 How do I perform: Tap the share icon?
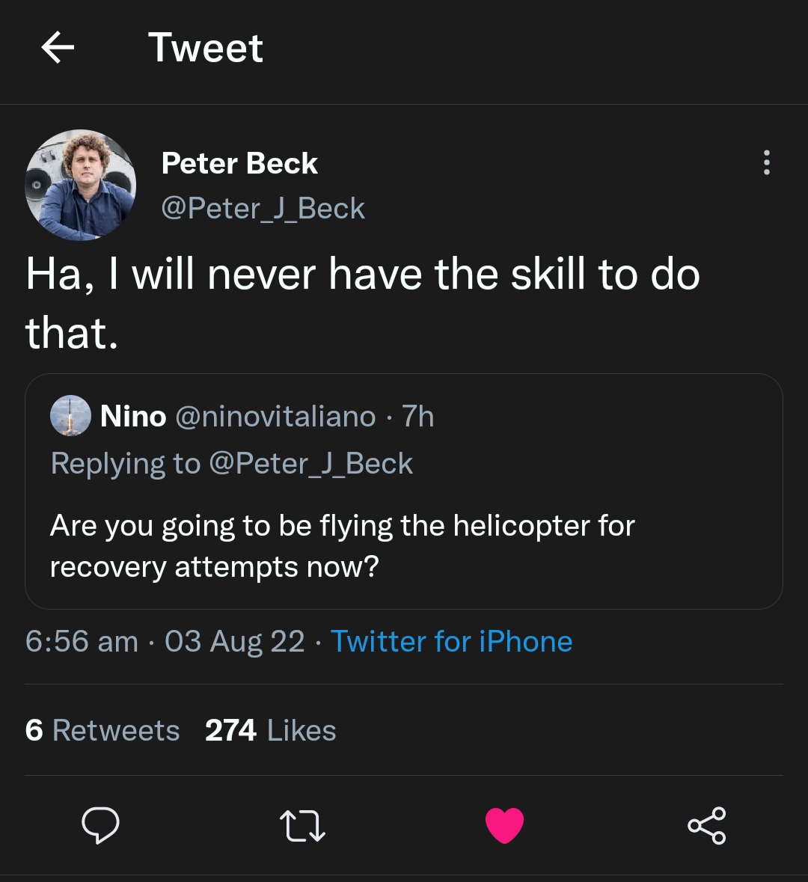[x=706, y=825]
